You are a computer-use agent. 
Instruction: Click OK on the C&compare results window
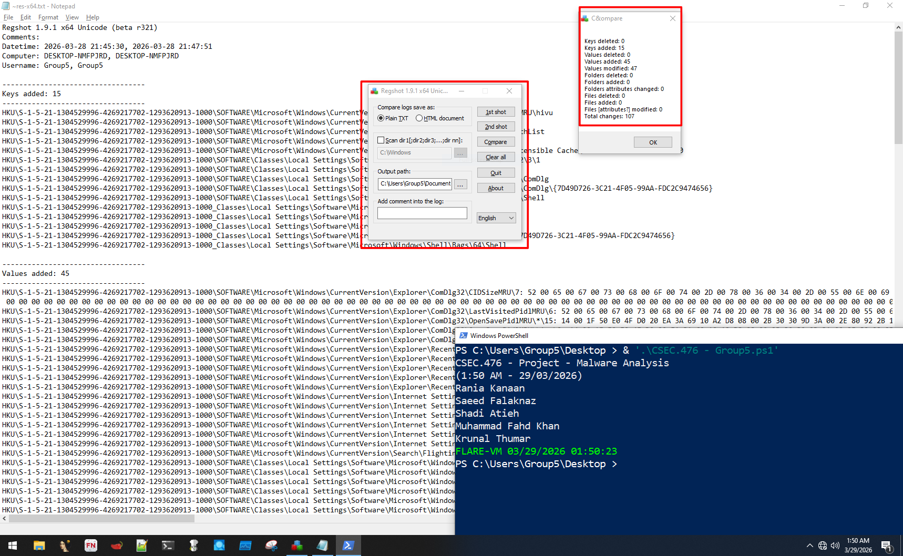tap(652, 142)
